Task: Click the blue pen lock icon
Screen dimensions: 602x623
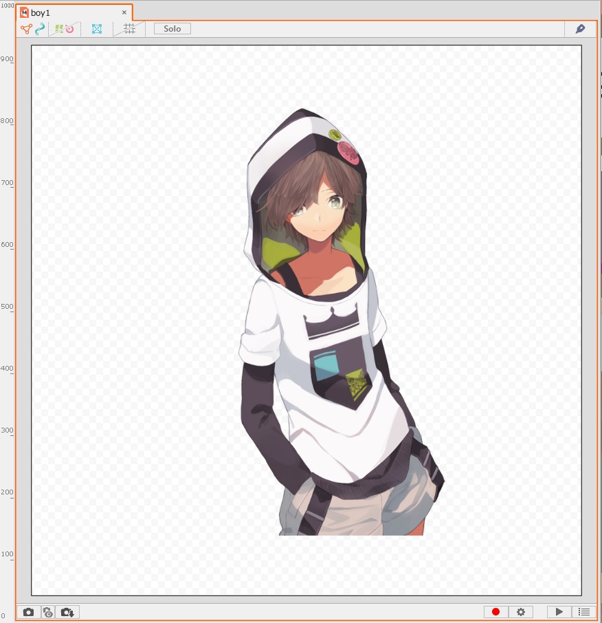Action: pyautogui.click(x=580, y=29)
